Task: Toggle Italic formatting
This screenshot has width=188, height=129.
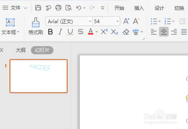Action: (x=60, y=32)
